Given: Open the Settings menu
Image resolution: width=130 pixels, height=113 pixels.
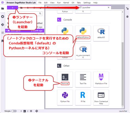Looking at the screenshot, I should click(87, 3).
